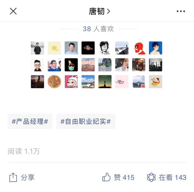Image resolution: width=194 pixels, height=192 pixels.
Task: Open the #产品经理# topic tag
Action: pos(30,121)
